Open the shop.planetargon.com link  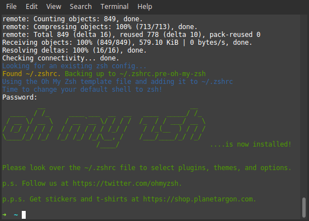tap(198, 199)
